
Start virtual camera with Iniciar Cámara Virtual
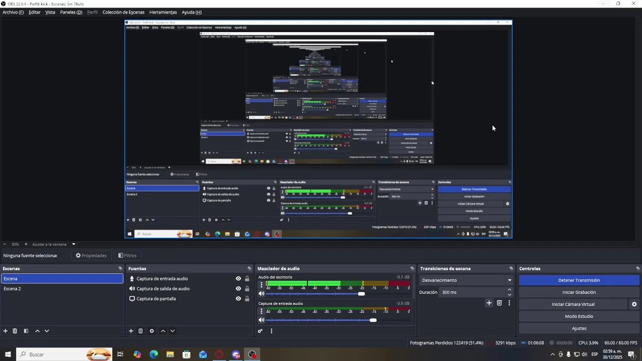pyautogui.click(x=573, y=304)
